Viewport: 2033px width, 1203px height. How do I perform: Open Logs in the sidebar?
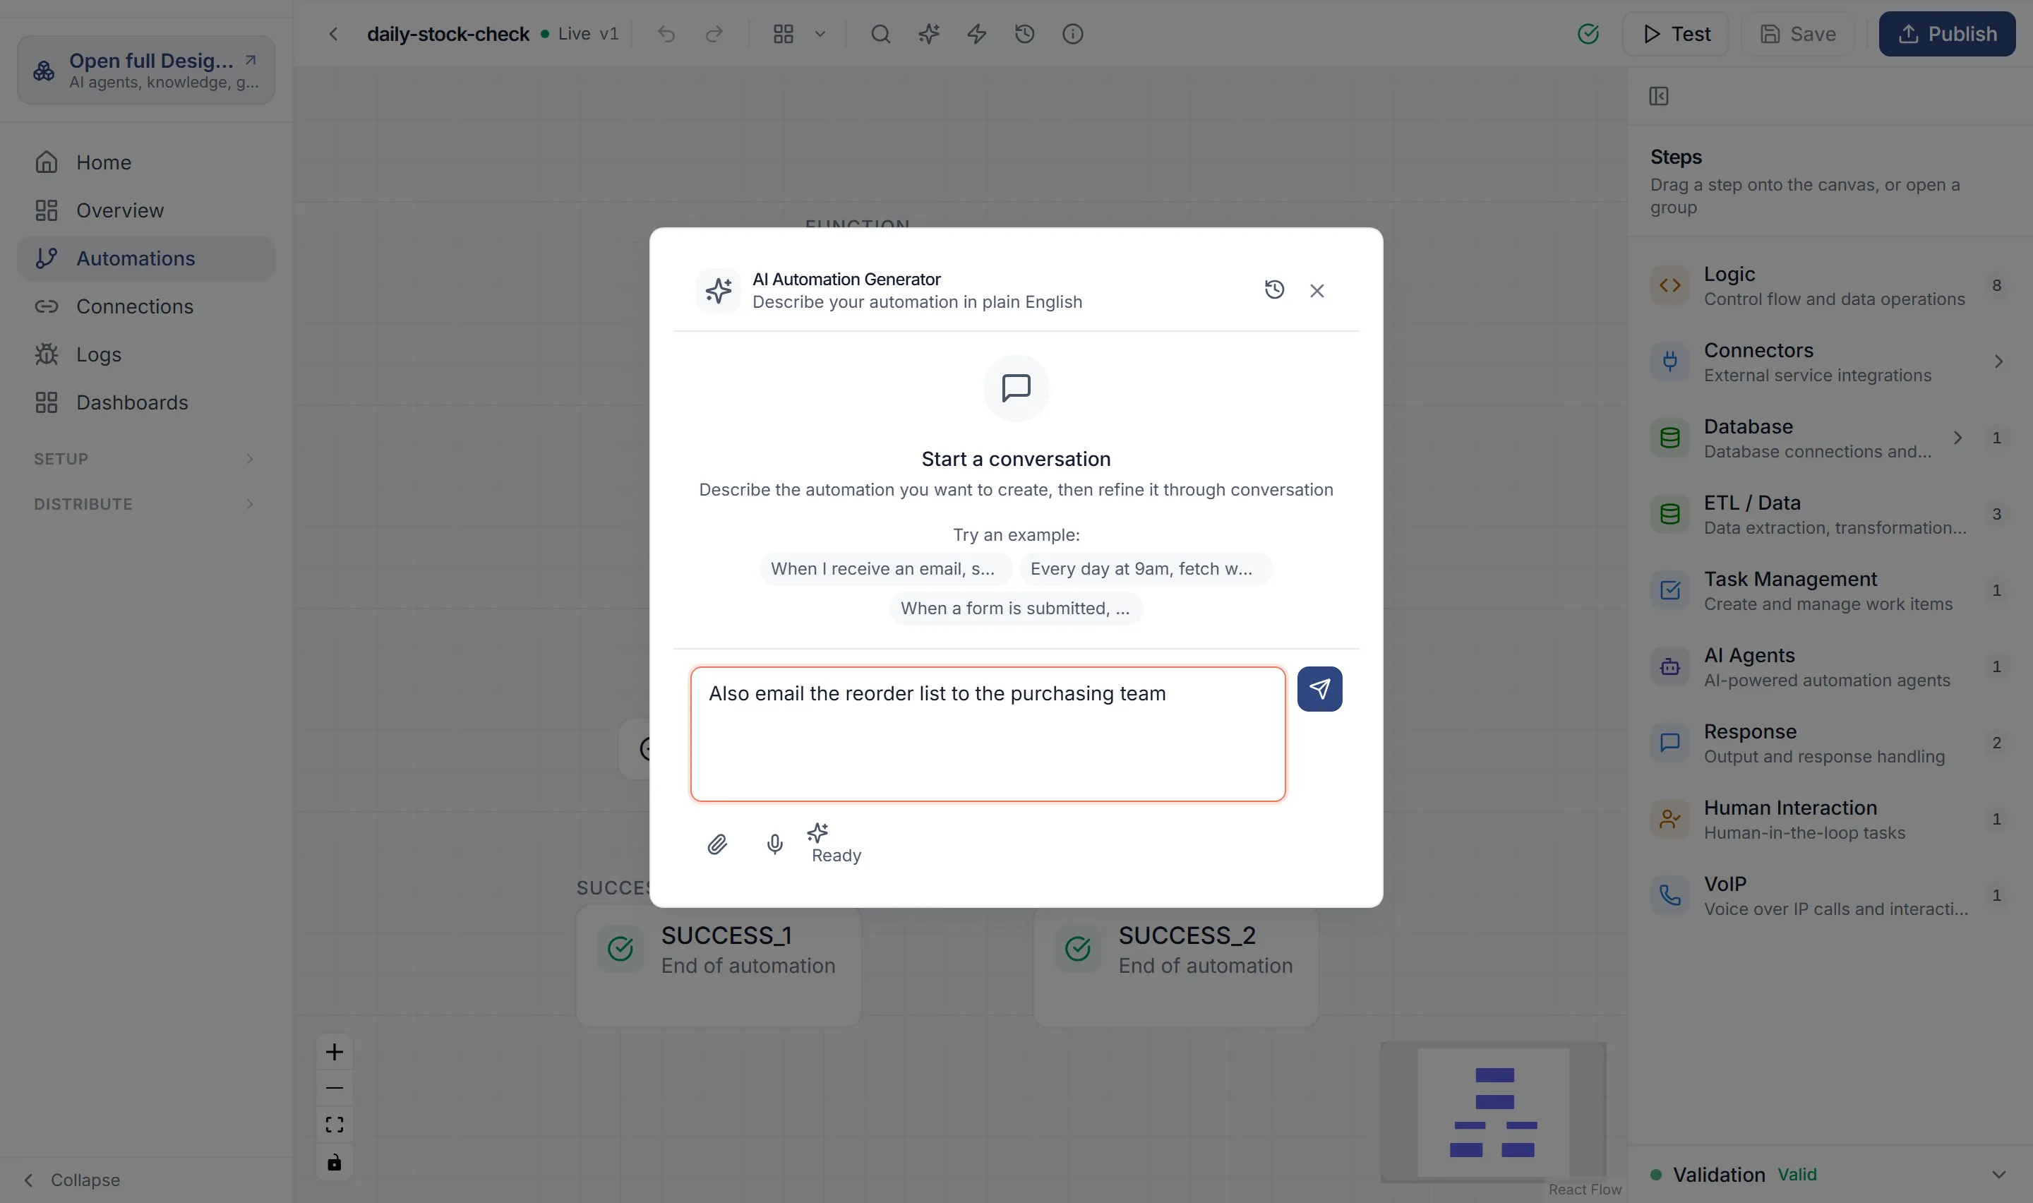(146, 354)
